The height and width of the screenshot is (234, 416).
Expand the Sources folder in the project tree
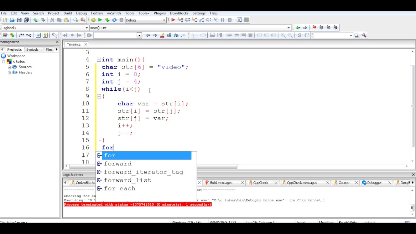pos(9,67)
